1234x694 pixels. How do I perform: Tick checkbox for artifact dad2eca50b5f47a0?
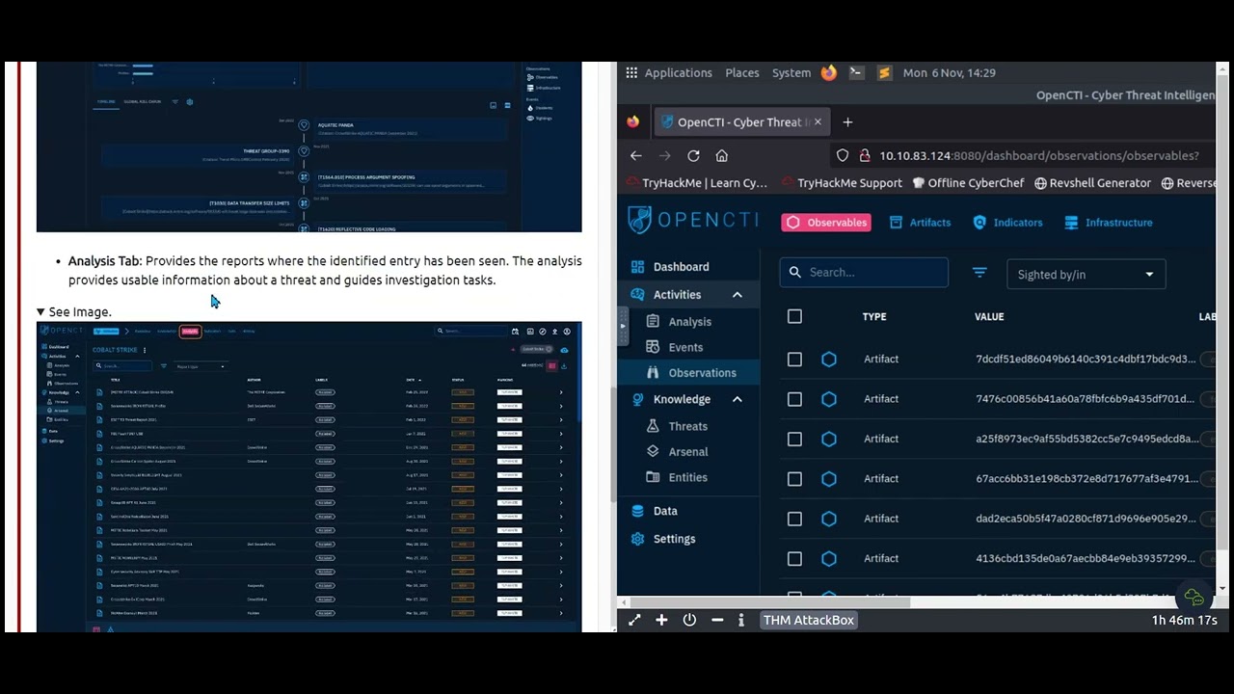tap(794, 519)
